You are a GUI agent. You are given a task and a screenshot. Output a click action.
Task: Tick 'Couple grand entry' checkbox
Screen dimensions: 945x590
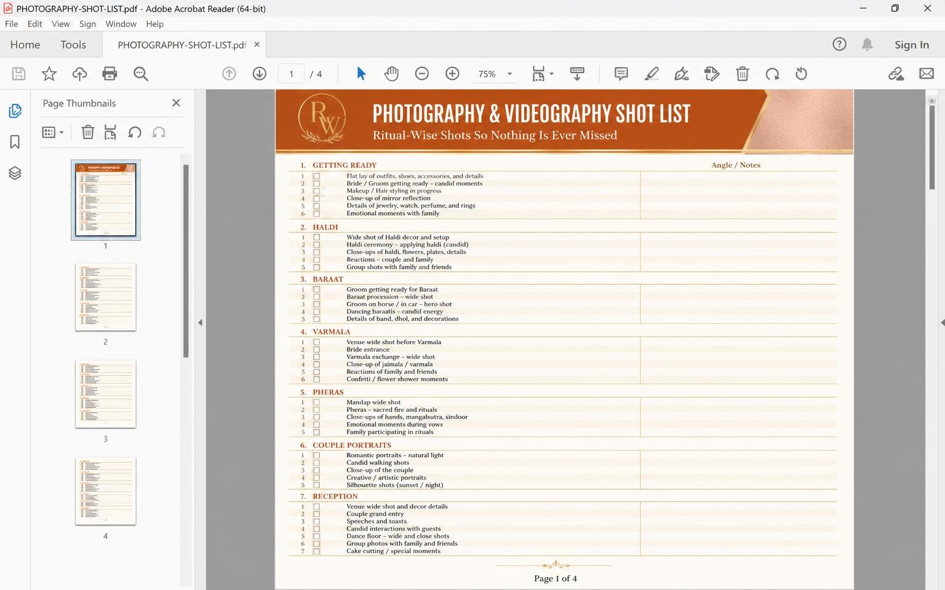pos(316,514)
